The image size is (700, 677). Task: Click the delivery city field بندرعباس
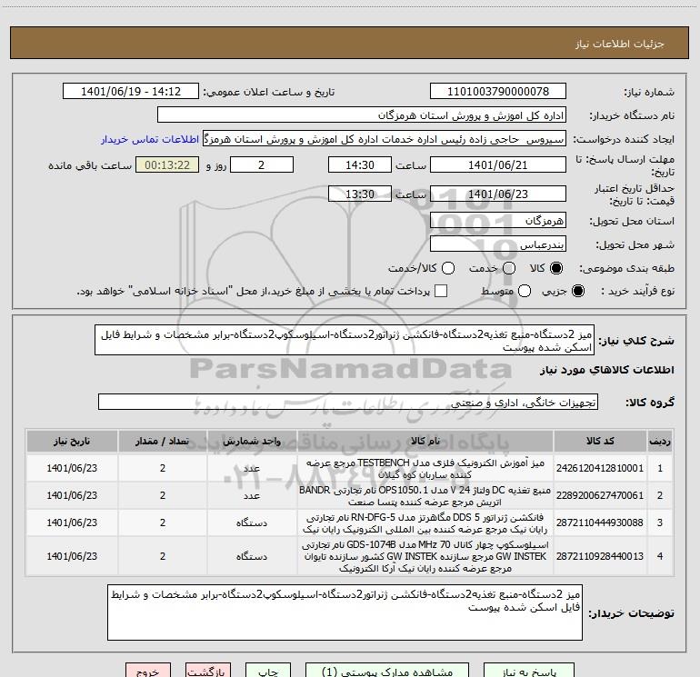coord(498,244)
